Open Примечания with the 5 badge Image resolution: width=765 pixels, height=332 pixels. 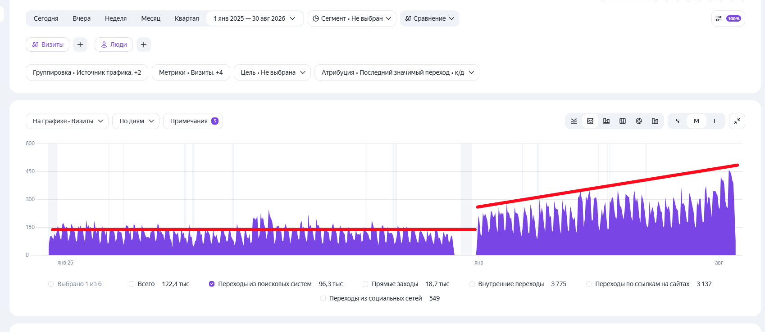point(193,121)
